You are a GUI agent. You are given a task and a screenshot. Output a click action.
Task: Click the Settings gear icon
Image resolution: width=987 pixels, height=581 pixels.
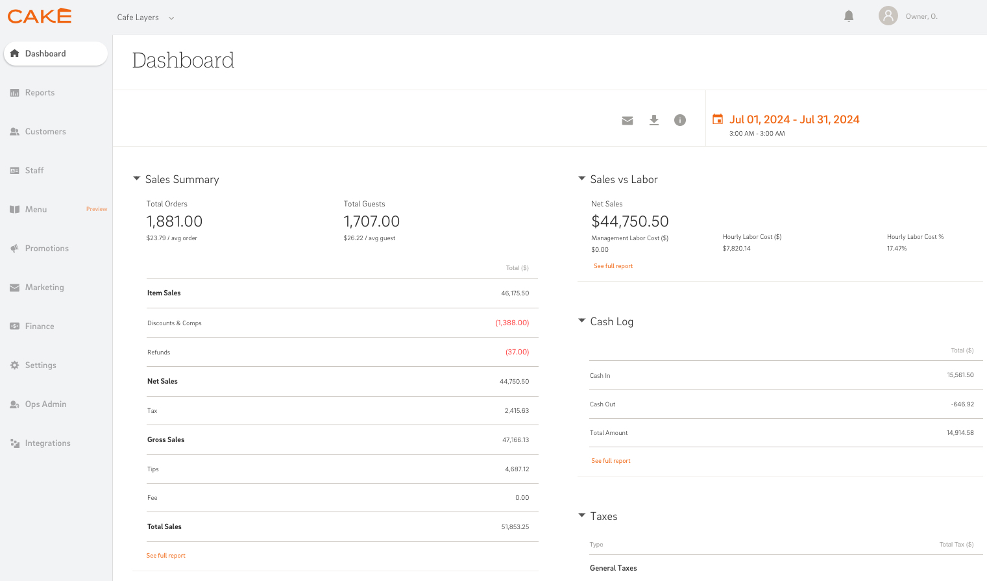[14, 365]
